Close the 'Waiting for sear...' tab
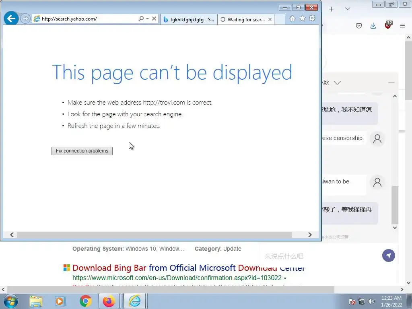Image resolution: width=412 pixels, height=309 pixels. coord(270,19)
